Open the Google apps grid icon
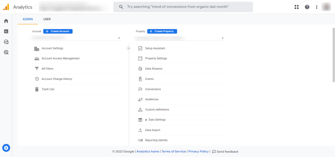 tap(296, 7)
